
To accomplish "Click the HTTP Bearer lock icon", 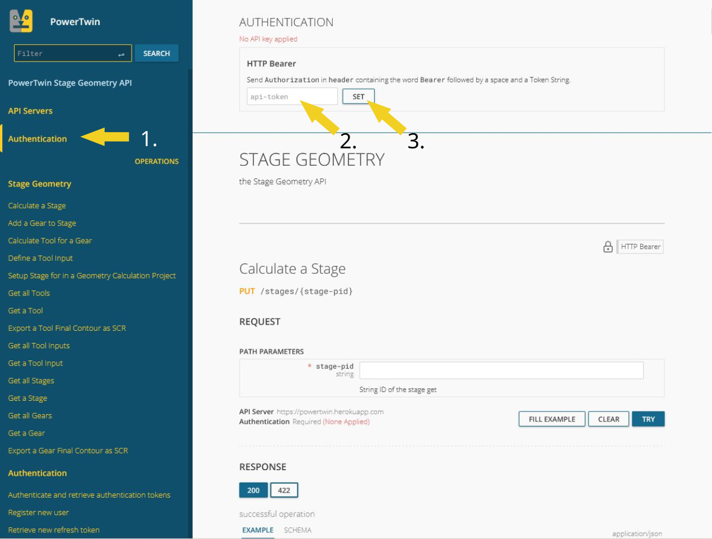I will [608, 247].
